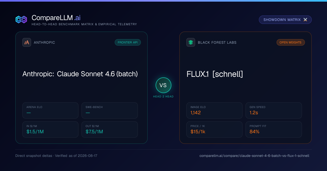The height and width of the screenshot is (171, 327).
Task: Click the Prompt Fit 84% tile
Action: [x=274, y=129]
